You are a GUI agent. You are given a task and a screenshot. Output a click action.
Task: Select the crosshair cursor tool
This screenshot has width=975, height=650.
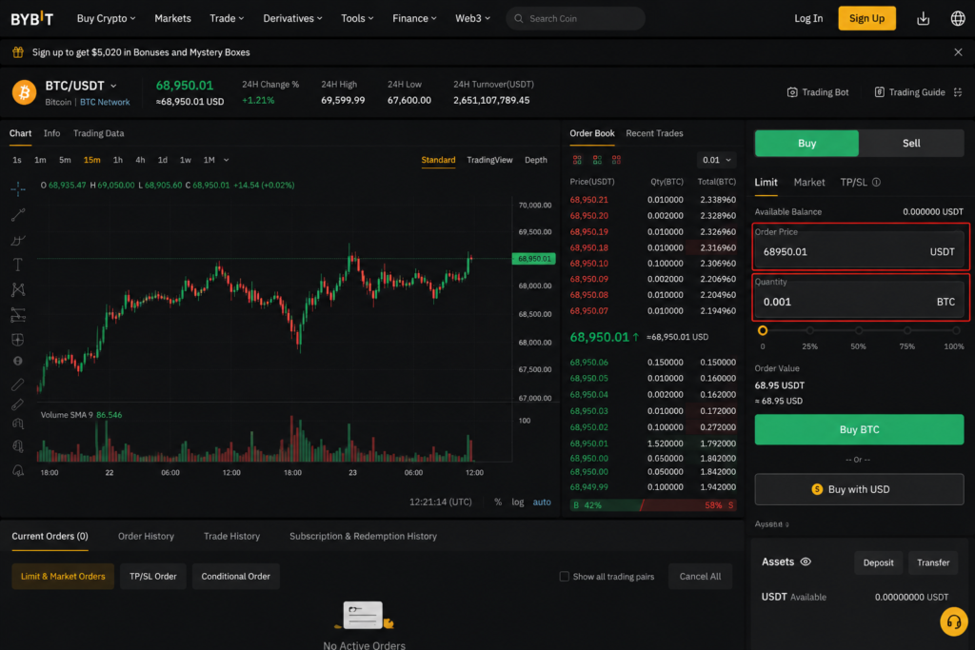[x=17, y=188]
